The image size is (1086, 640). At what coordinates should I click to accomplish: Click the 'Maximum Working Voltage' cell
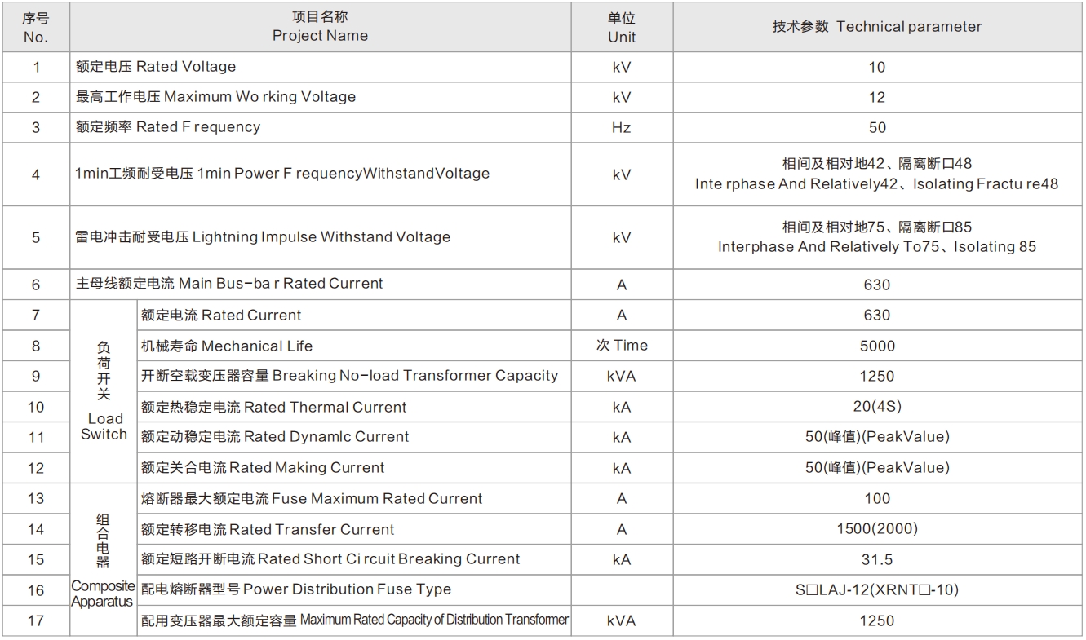click(215, 97)
